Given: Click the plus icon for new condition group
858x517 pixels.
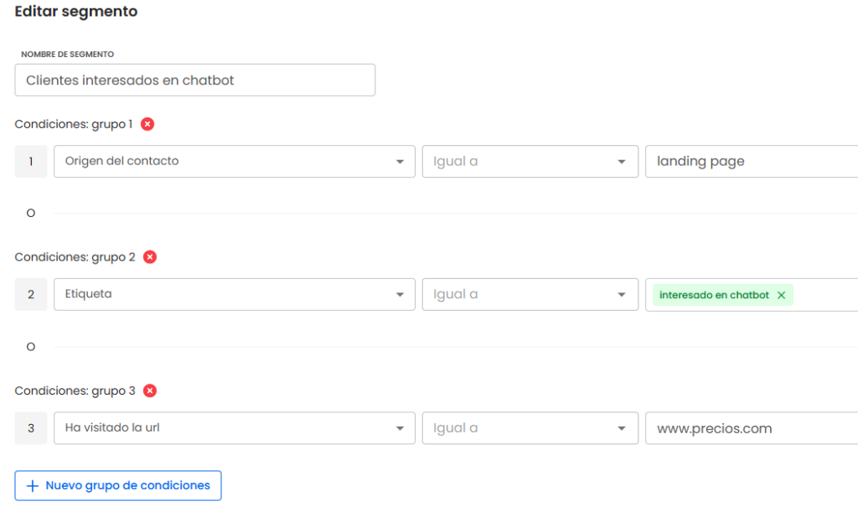Looking at the screenshot, I should pos(33,486).
